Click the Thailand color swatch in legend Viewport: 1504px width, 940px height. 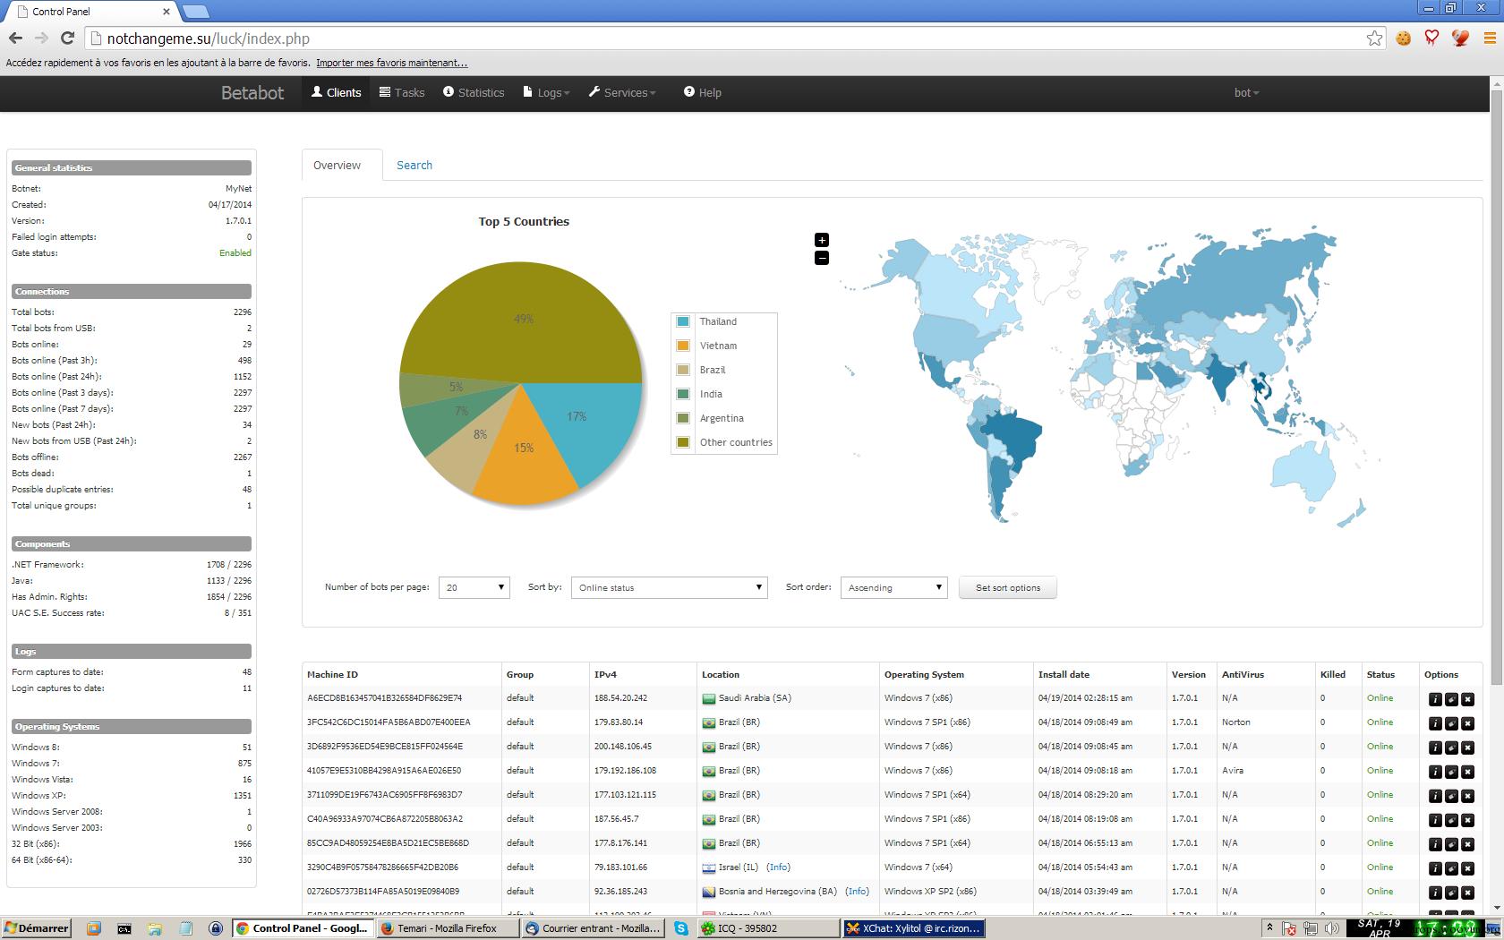pyautogui.click(x=683, y=321)
